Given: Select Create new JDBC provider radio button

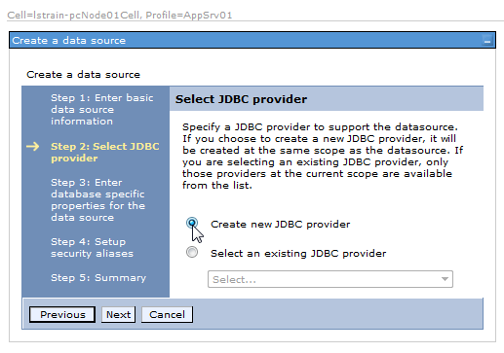Looking at the screenshot, I should 192,223.
